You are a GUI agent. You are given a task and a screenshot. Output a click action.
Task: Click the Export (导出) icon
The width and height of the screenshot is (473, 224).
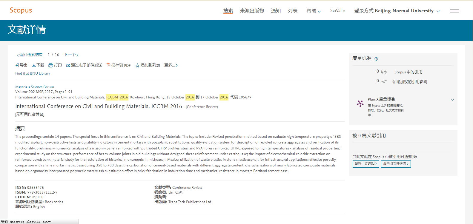point(17,65)
